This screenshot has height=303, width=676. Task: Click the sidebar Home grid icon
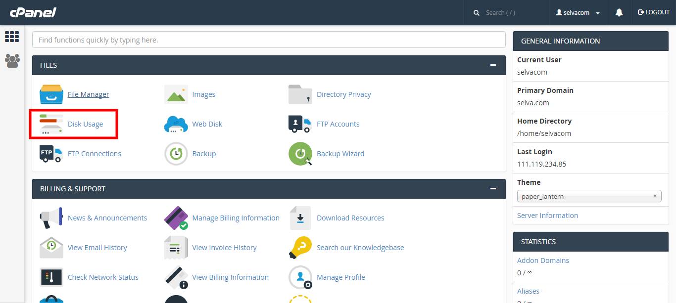(x=12, y=37)
